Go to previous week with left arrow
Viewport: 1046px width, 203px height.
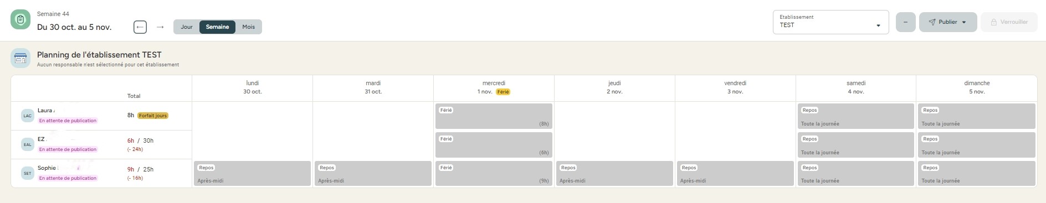pos(140,27)
